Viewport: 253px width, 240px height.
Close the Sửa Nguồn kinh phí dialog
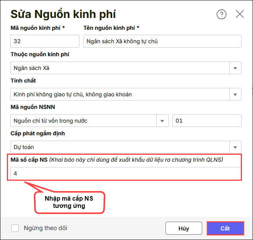pyautogui.click(x=240, y=15)
